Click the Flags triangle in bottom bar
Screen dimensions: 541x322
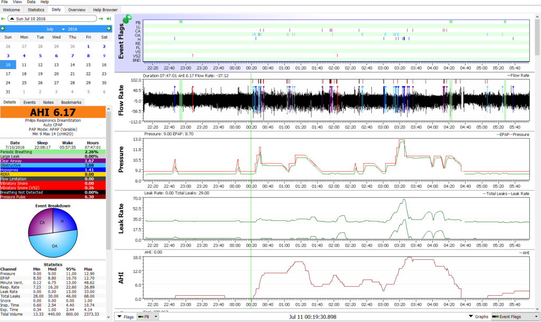[x=119, y=317]
